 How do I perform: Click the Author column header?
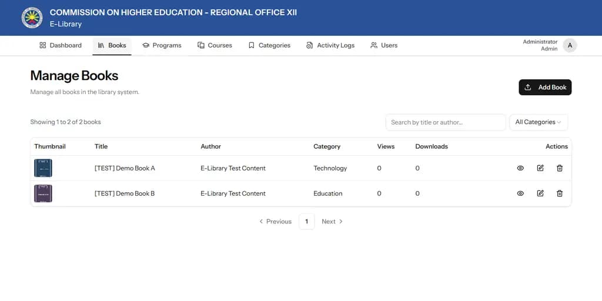click(211, 146)
